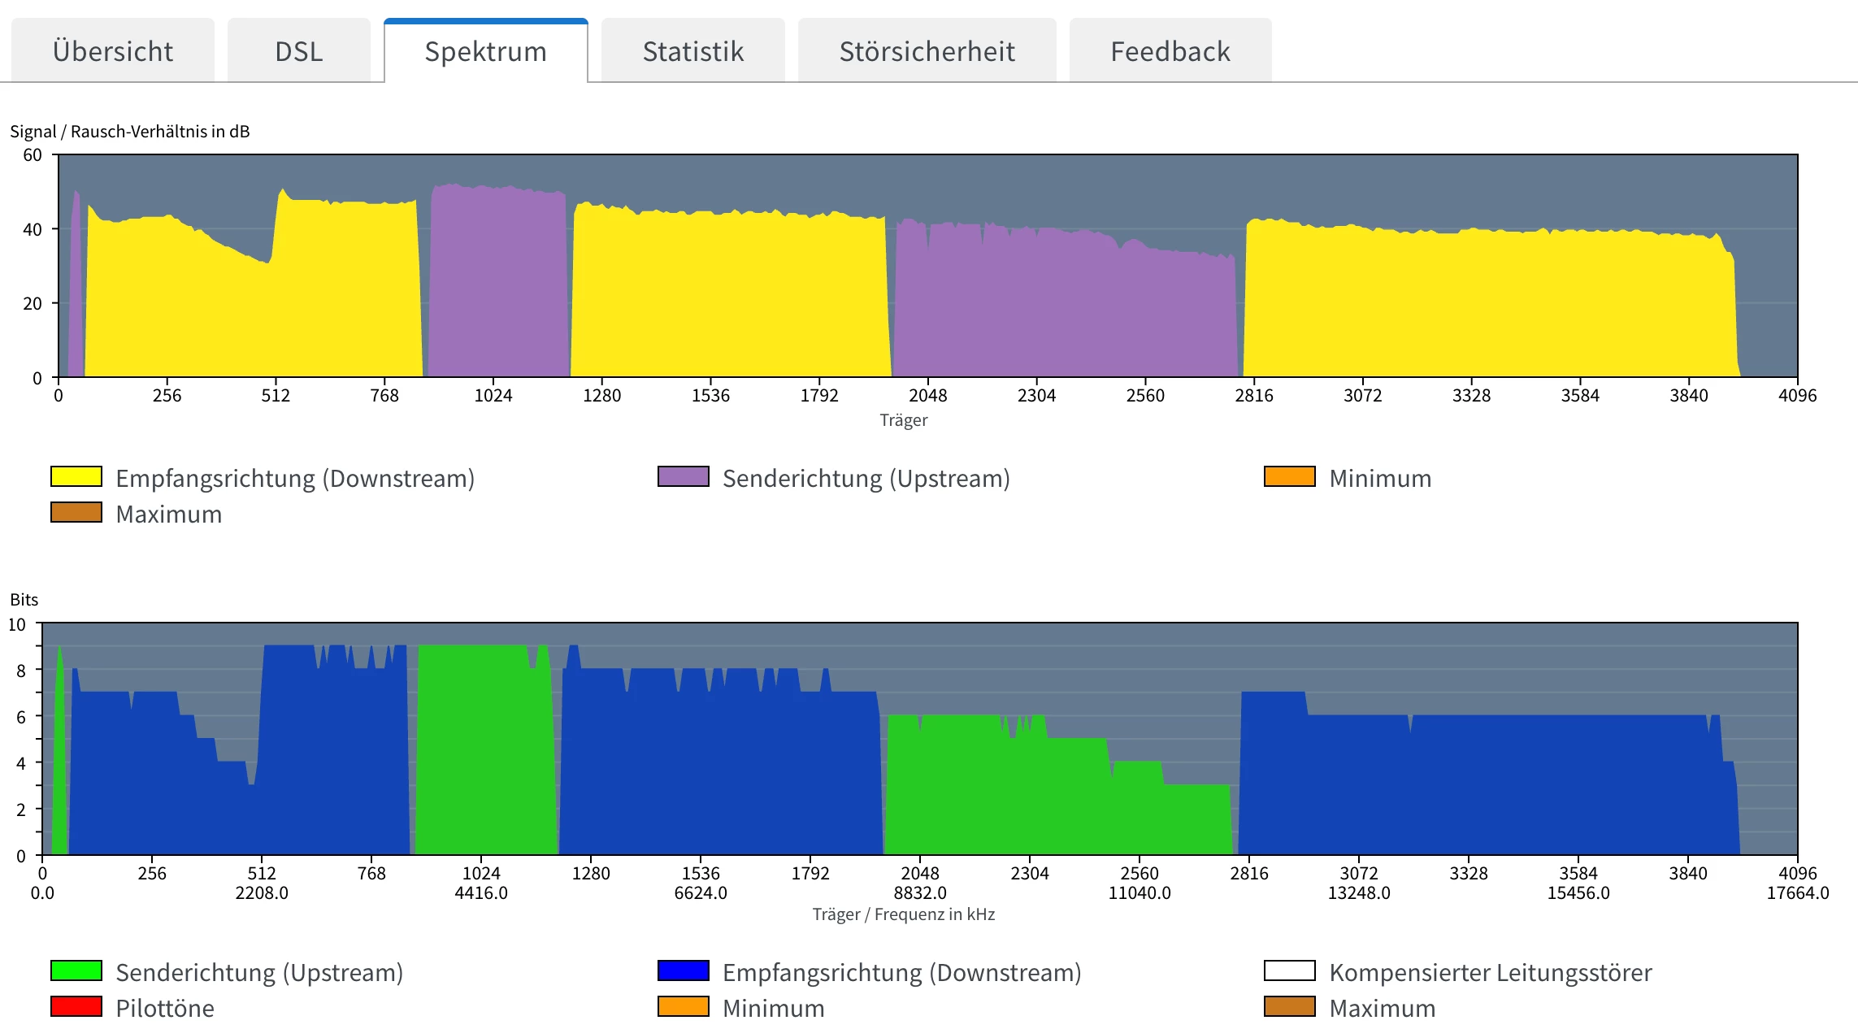Viewport: 1858px width, 1029px height.
Task: Select the Spektrum tab
Action: click(485, 51)
